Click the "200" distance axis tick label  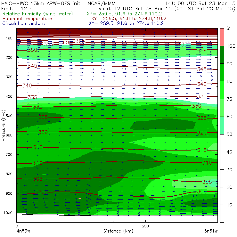145,226
